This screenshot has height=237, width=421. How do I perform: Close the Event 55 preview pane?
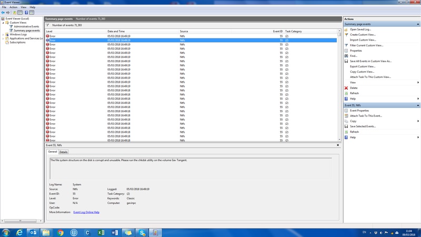[x=338, y=144]
